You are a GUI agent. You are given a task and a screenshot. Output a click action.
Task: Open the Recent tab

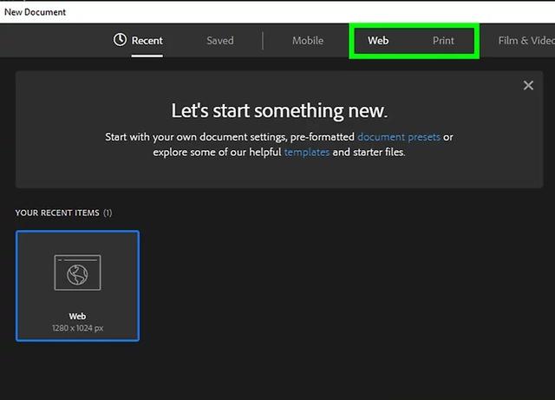tap(147, 41)
